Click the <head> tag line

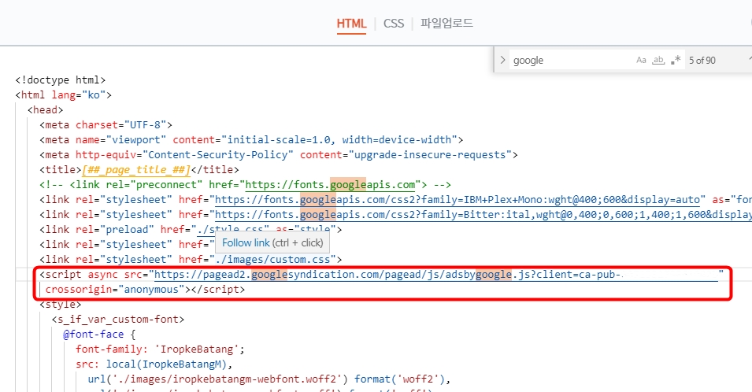[45, 109]
